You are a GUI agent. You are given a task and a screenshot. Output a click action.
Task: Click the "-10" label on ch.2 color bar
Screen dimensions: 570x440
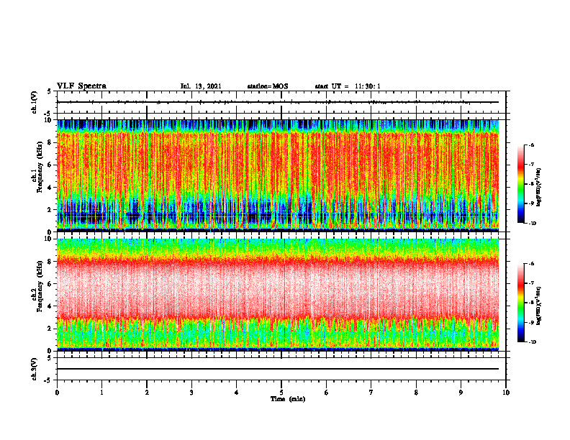coord(532,342)
